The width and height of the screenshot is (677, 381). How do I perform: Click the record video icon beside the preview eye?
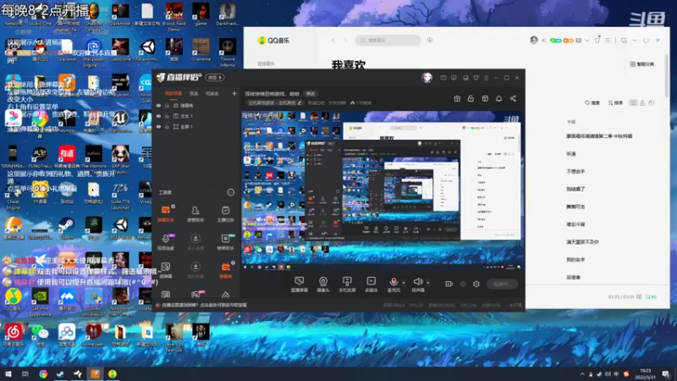(x=449, y=284)
